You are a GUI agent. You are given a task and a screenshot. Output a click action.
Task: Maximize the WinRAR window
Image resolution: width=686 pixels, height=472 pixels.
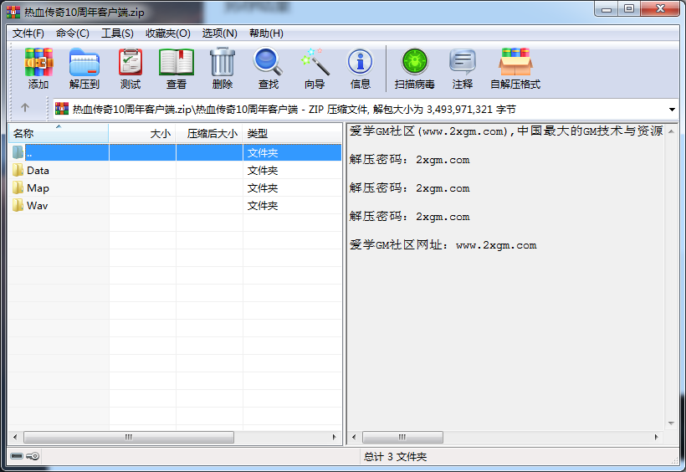628,8
